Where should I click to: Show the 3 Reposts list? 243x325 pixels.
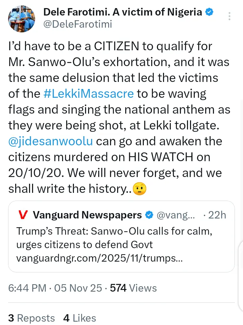click(31, 318)
